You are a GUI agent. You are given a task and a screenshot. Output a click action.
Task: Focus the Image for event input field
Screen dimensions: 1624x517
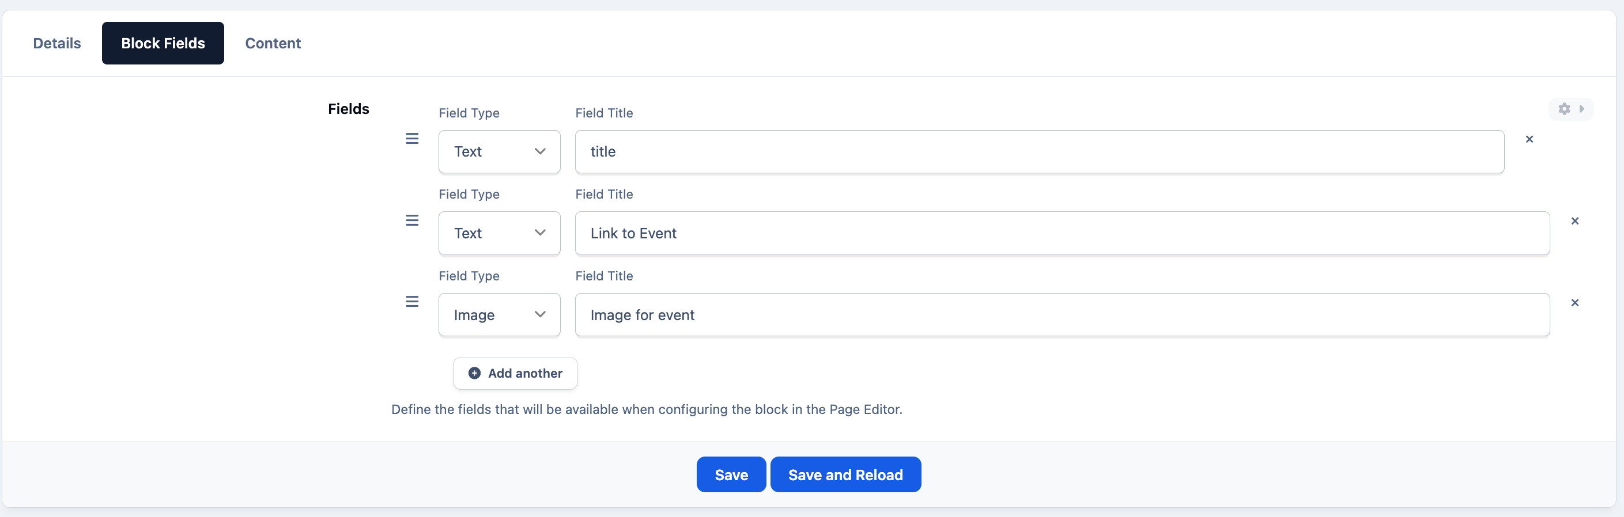[1062, 315]
